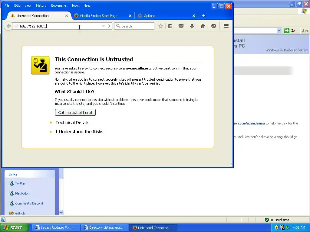Click the bookmark star icon

[x=161, y=26]
